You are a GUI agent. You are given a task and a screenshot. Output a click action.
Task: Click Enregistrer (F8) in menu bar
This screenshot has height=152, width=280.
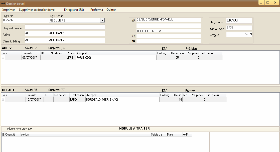point(74,10)
